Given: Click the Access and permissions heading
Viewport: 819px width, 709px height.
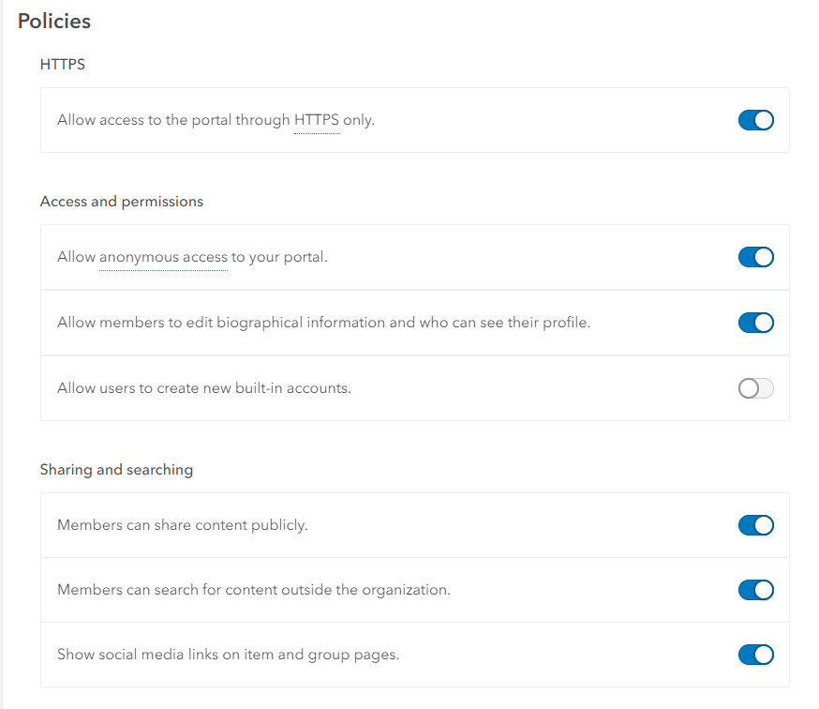Looking at the screenshot, I should [x=122, y=202].
